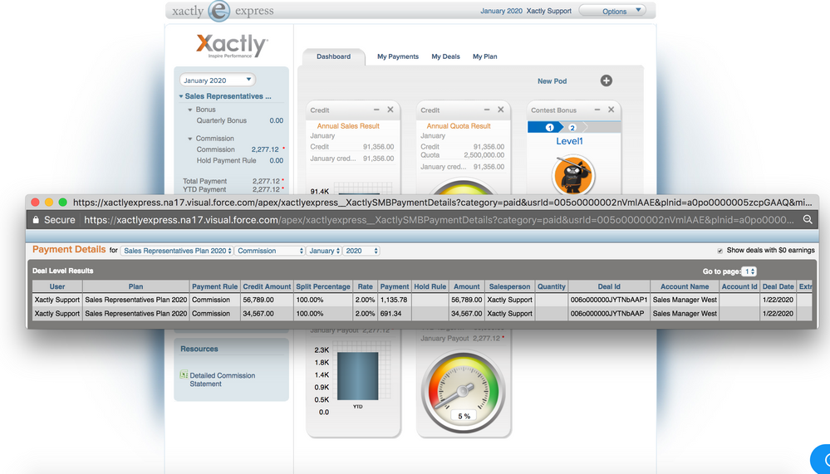830x474 pixels.
Task: Switch to the Dashboard tab
Action: (x=333, y=56)
